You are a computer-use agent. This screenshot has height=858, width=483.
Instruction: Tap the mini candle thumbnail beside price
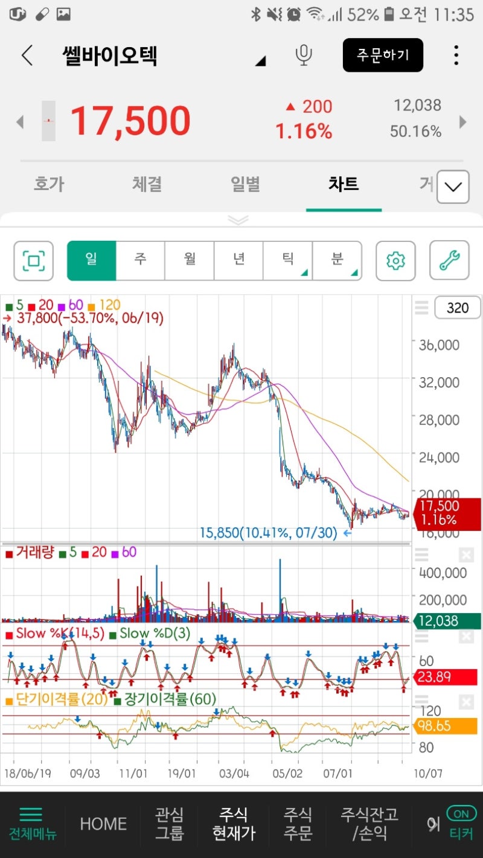pyautogui.click(x=48, y=121)
